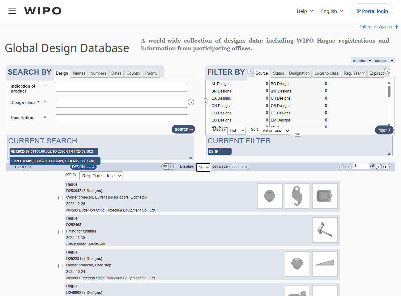Click the source filter list scrollbar thumb
The height and width of the screenshot is (296, 401).
click(x=389, y=91)
